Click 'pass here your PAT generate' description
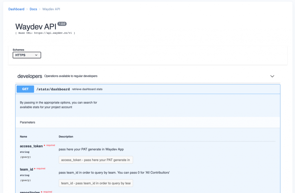 pyautogui.click(x=91, y=149)
